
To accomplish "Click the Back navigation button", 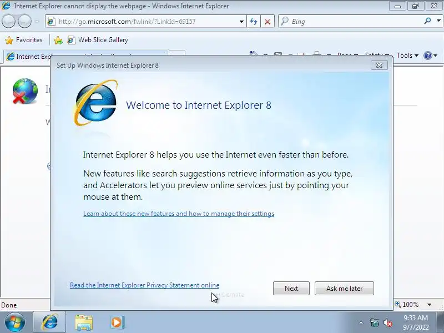I will (8, 21).
